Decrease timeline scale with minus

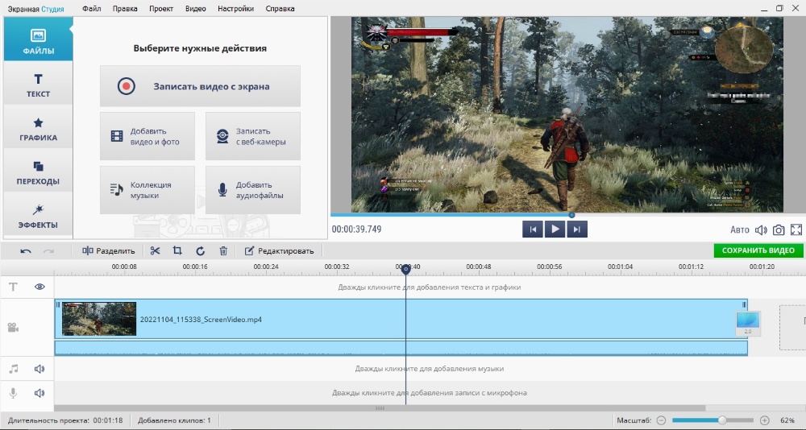click(x=662, y=420)
